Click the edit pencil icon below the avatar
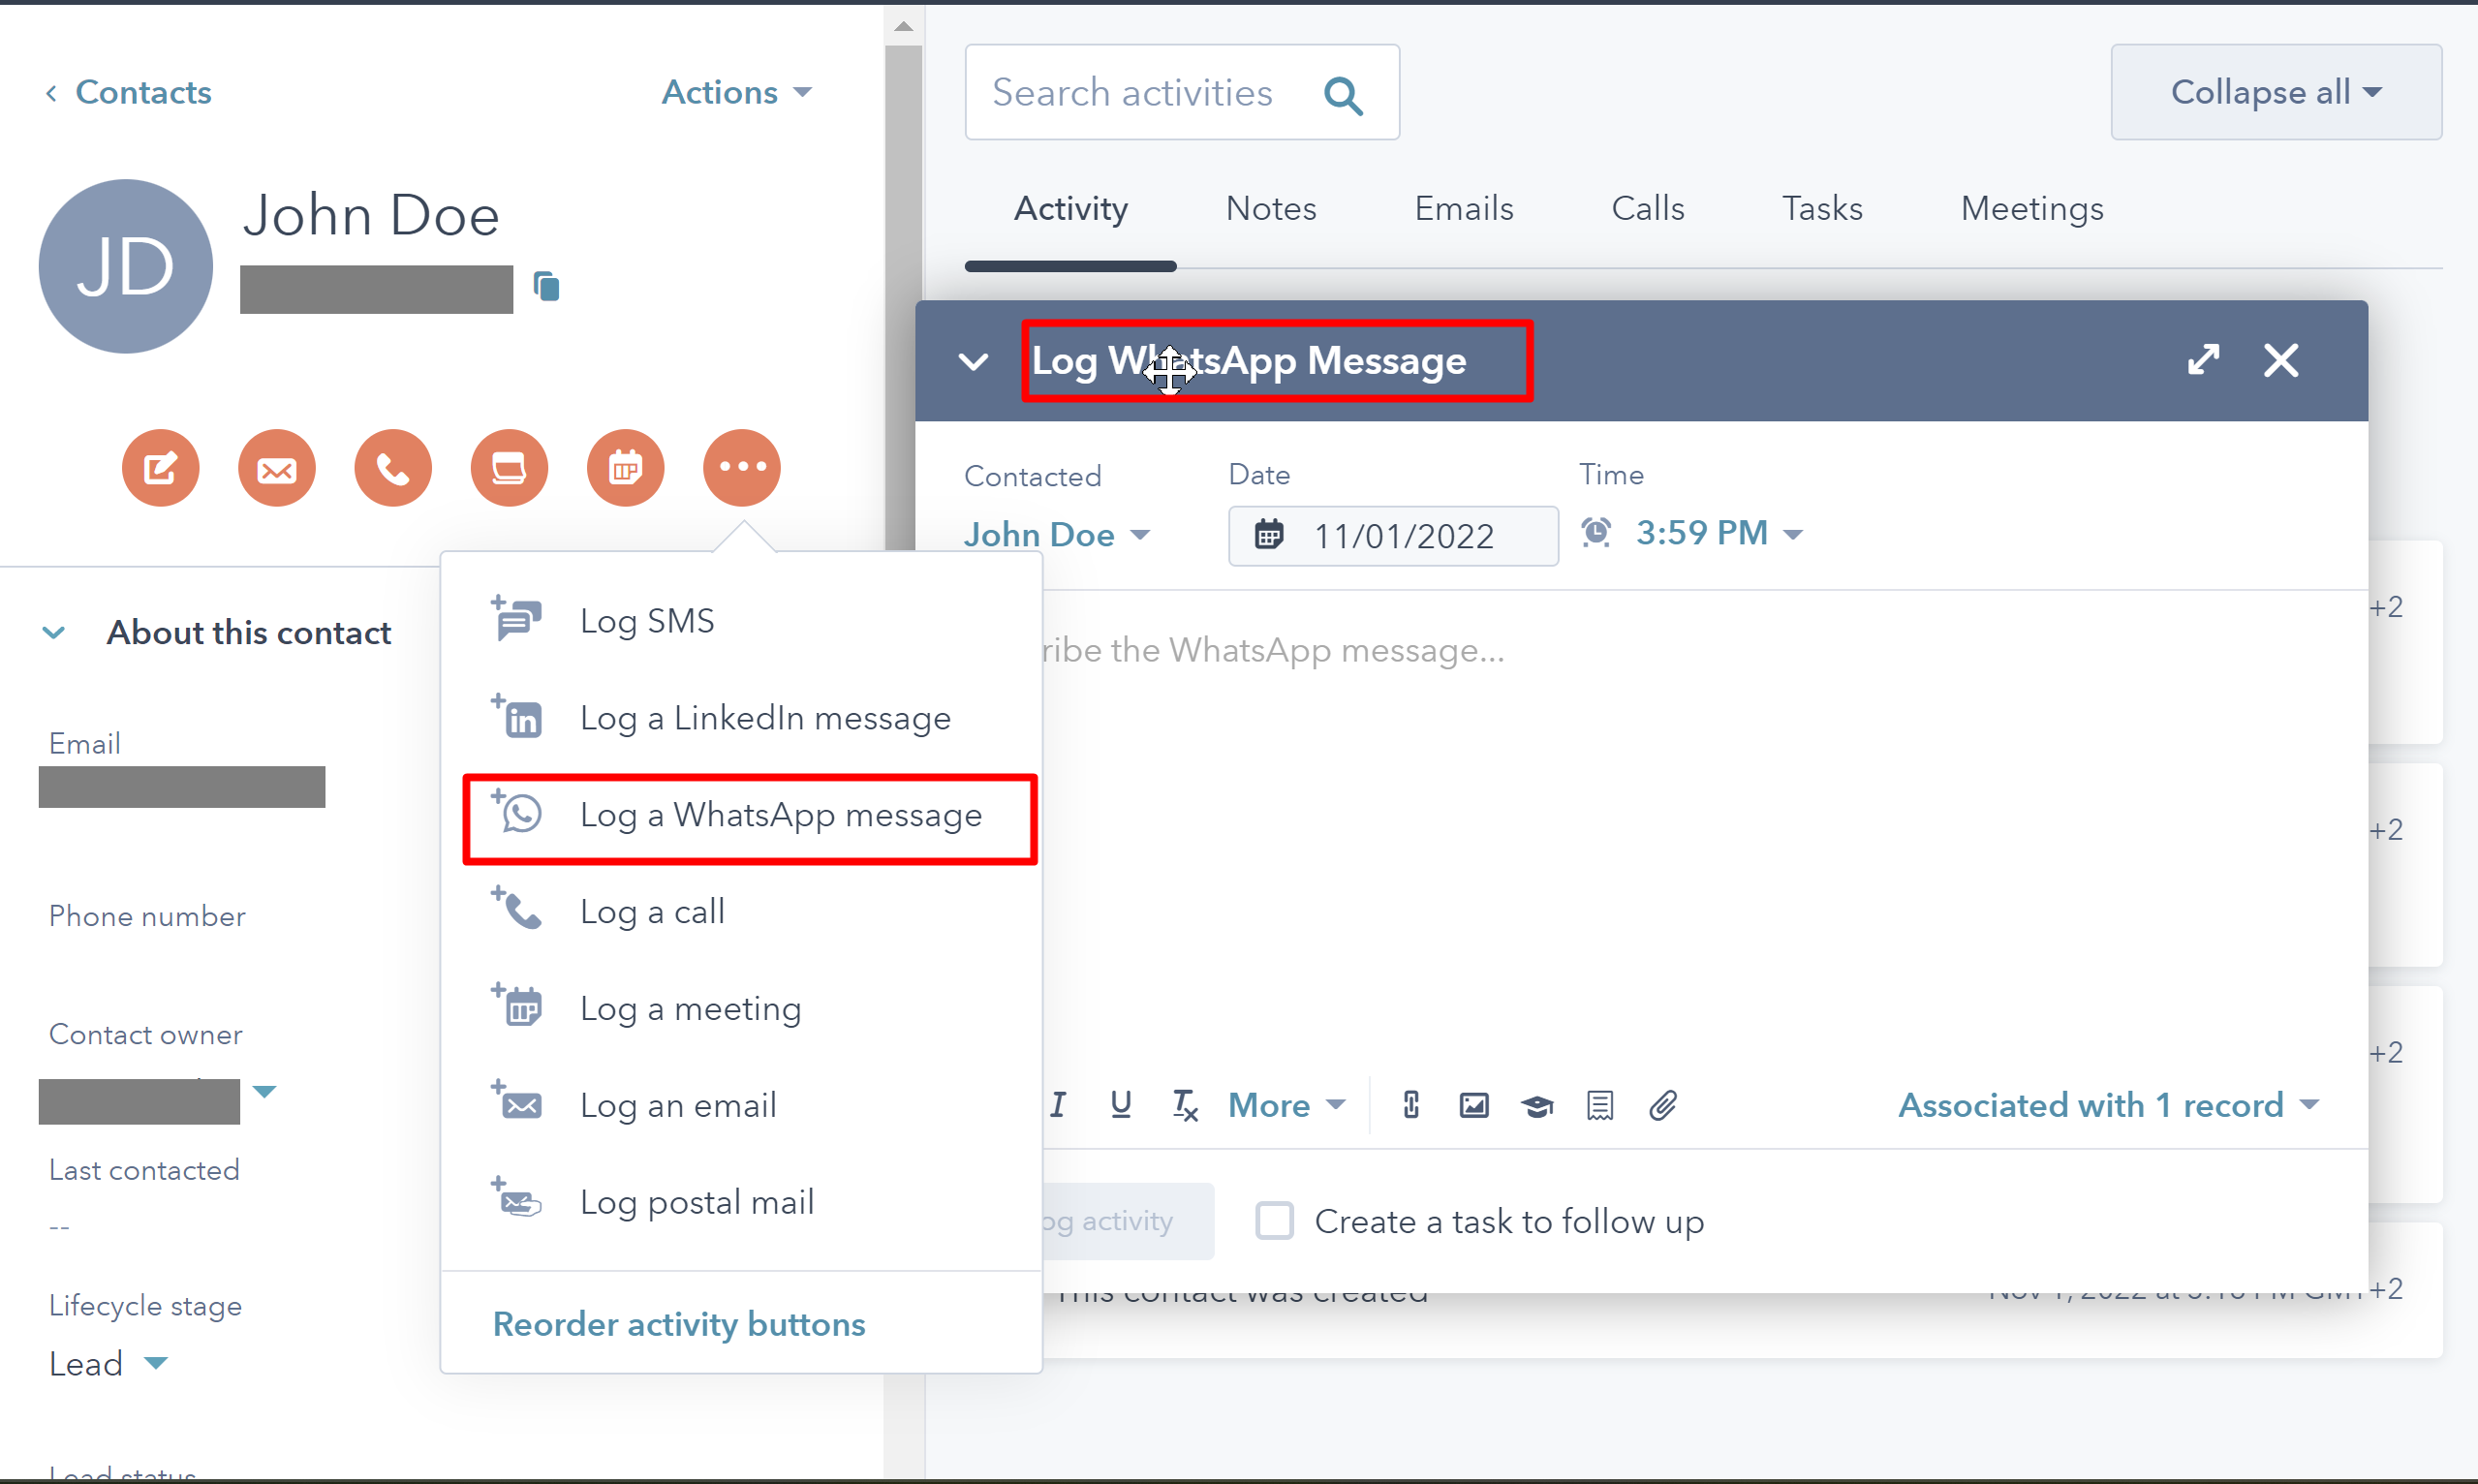 [x=160, y=467]
